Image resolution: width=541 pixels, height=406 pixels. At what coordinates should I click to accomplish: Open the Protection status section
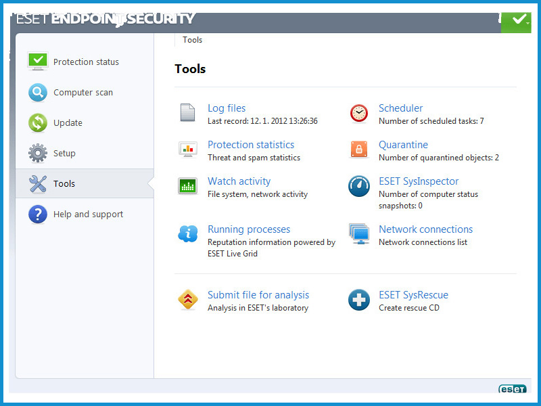85,62
